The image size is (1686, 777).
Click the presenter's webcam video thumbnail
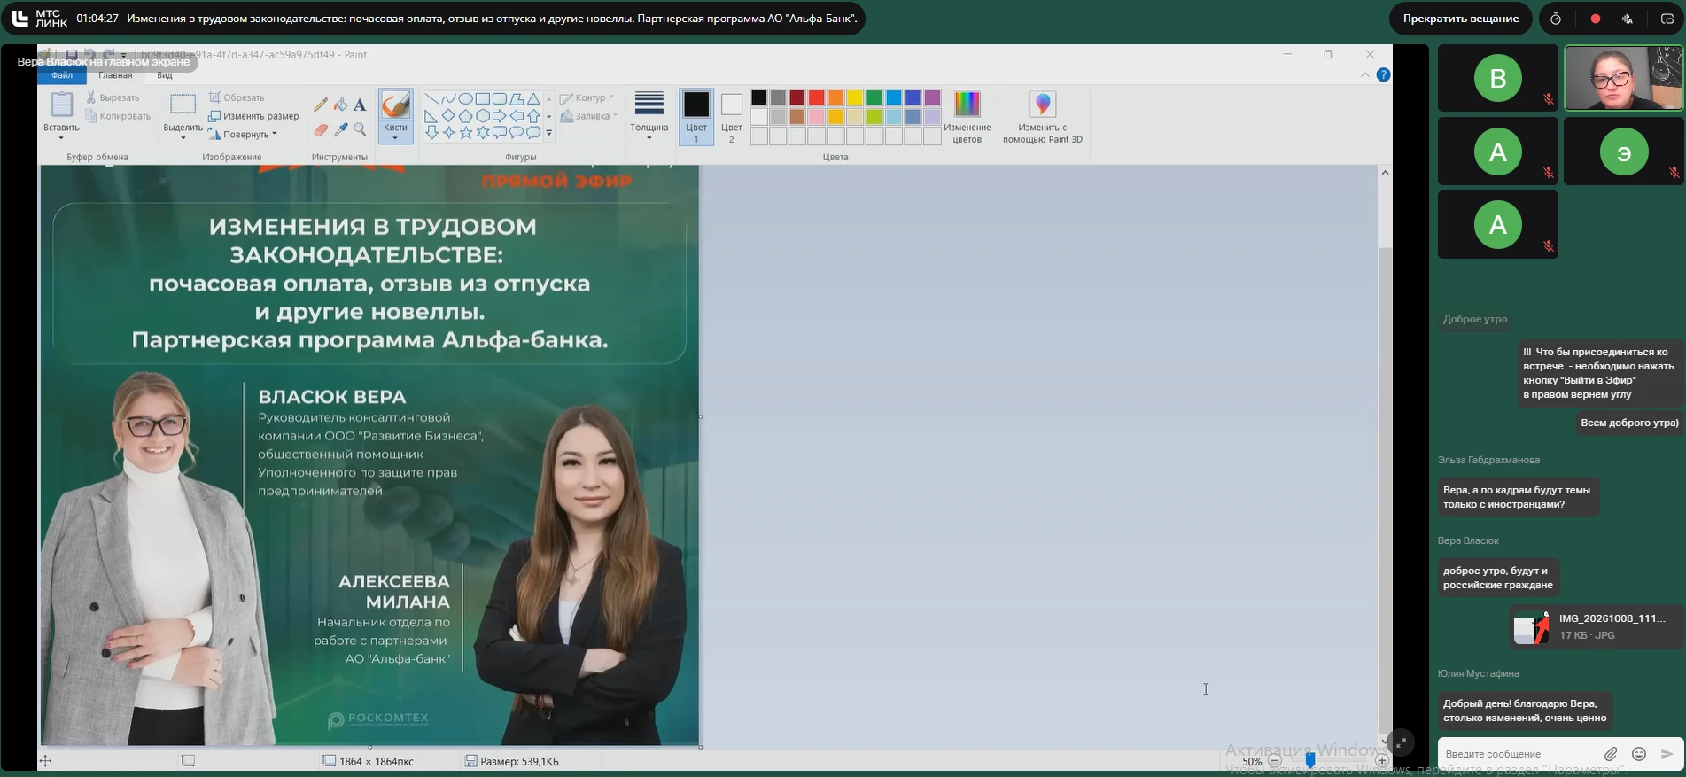[x=1623, y=79]
